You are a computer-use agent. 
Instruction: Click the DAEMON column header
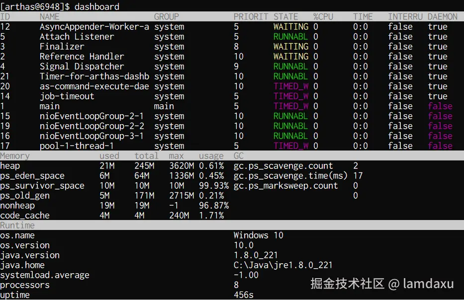coord(443,16)
